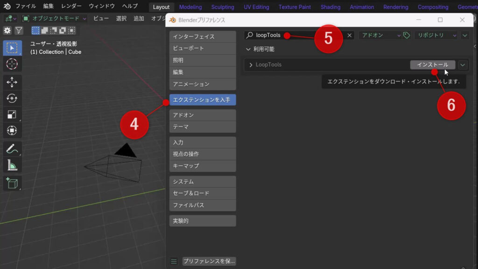The width and height of the screenshot is (478, 269).
Task: Expand the LoopTools extension entry
Action: [x=252, y=64]
